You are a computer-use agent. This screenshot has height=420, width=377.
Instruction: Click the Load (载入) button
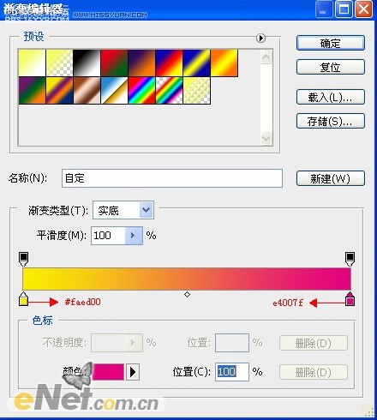click(331, 97)
